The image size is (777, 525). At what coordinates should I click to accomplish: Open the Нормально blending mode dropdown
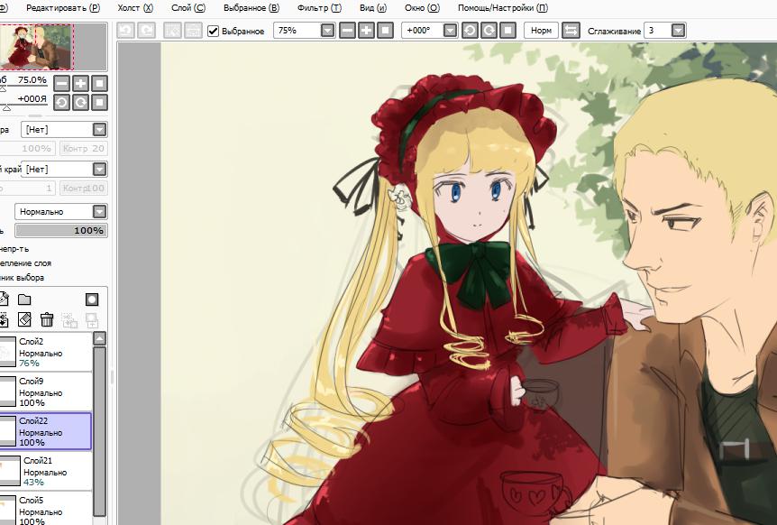point(99,212)
